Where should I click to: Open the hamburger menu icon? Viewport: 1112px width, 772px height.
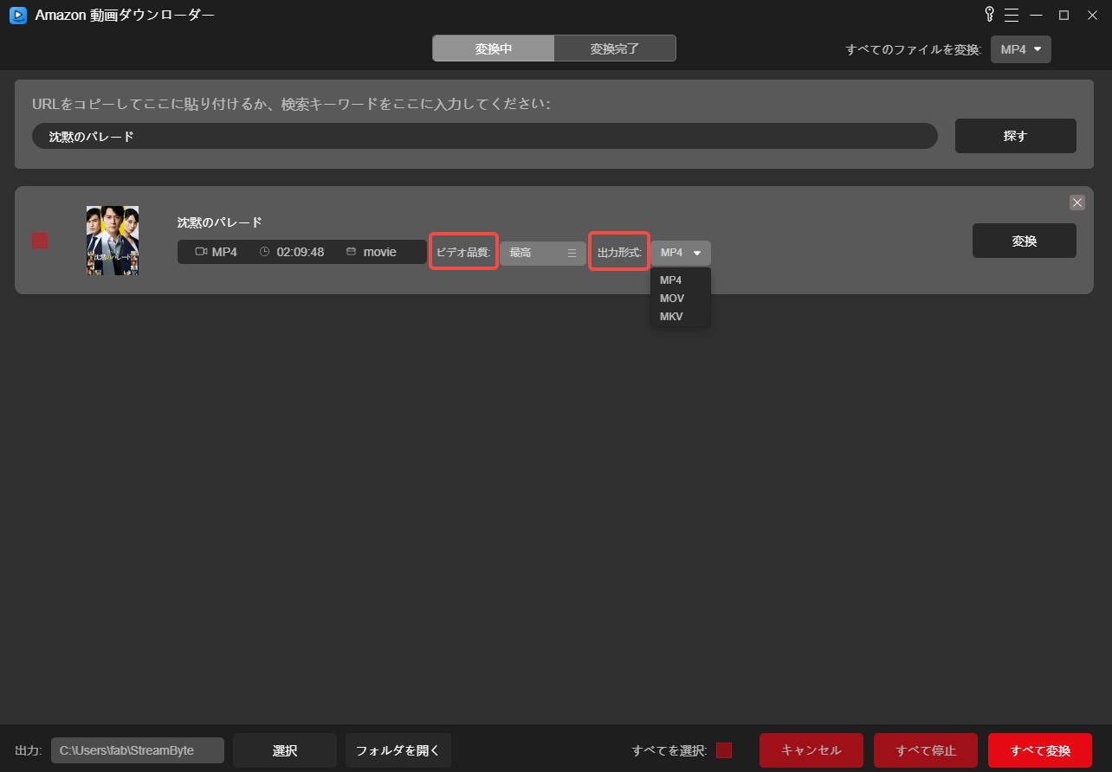1012,15
